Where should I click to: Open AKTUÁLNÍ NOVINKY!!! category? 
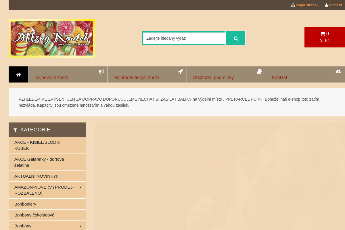point(47,176)
